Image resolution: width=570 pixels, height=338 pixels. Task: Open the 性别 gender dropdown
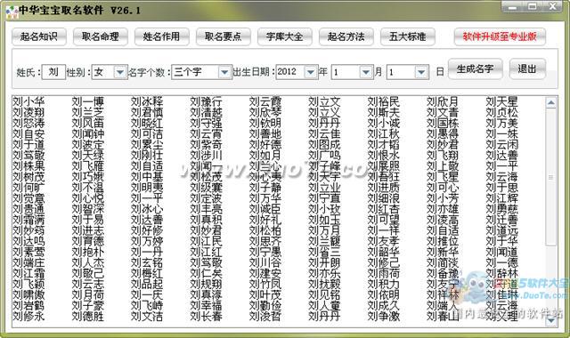120,72
